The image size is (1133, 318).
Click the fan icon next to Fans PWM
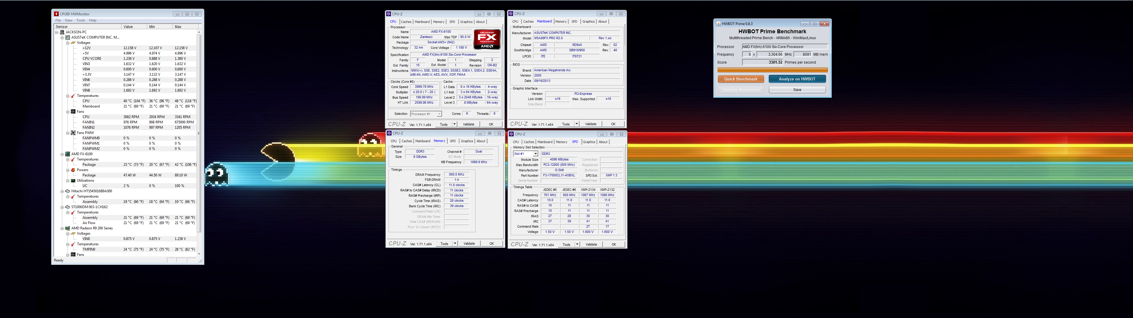coord(73,132)
